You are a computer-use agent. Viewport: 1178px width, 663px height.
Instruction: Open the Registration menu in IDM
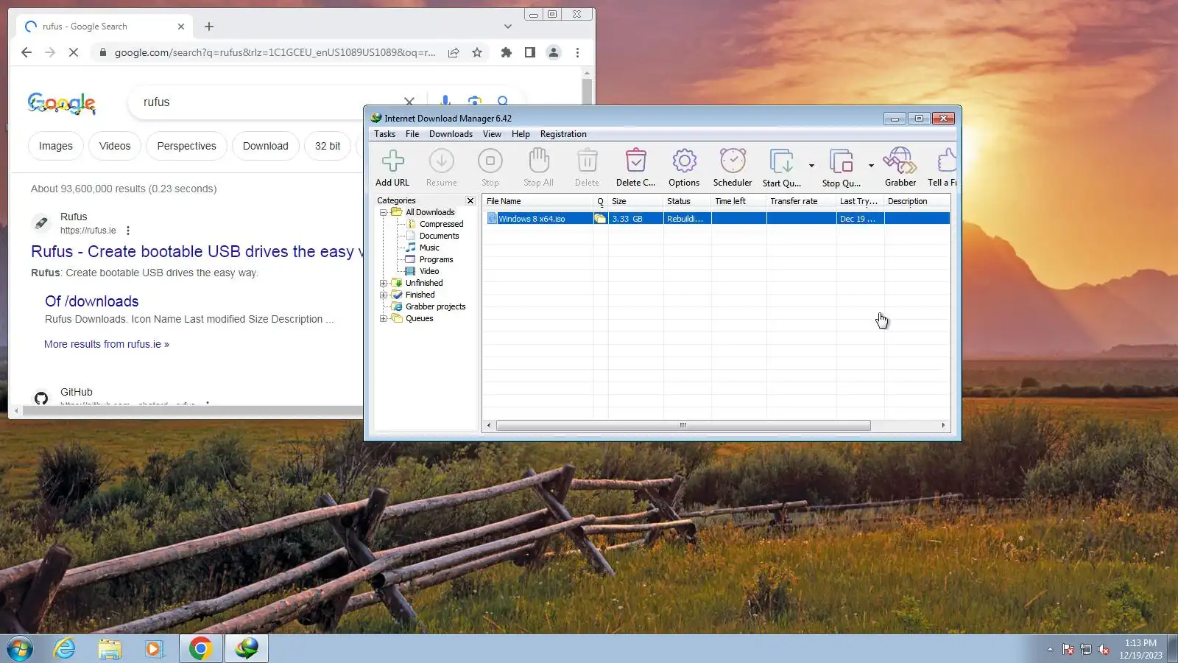563,134
